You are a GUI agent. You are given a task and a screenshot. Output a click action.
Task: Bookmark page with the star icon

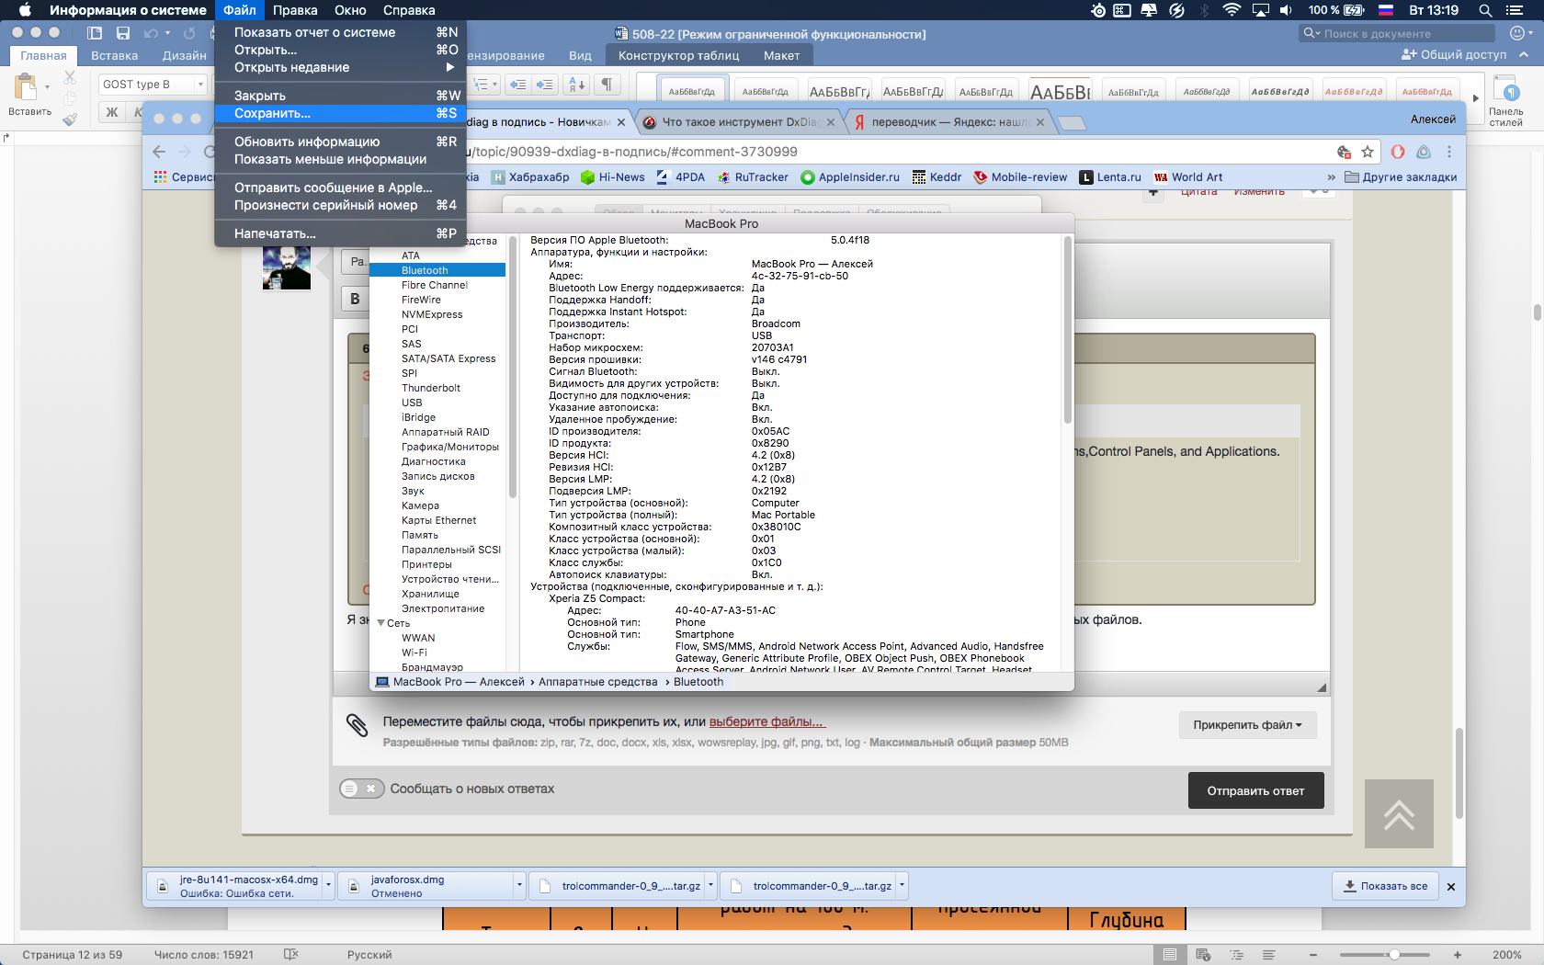coord(1368,152)
